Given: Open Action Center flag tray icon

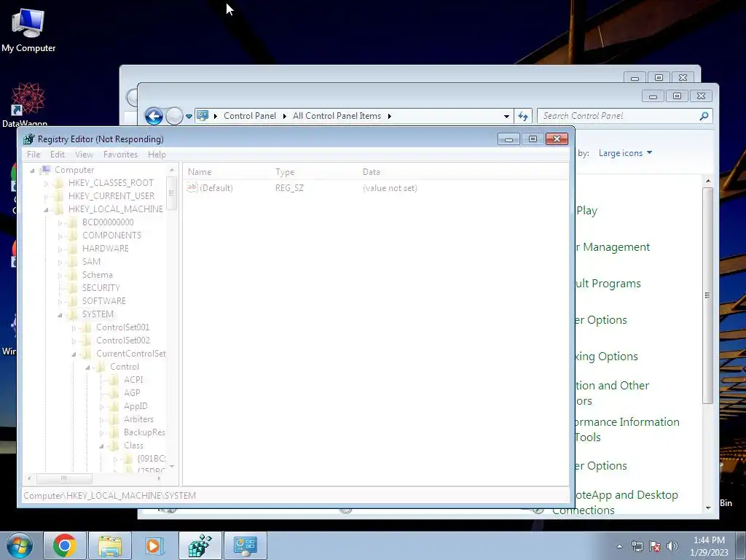Looking at the screenshot, I should [655, 546].
